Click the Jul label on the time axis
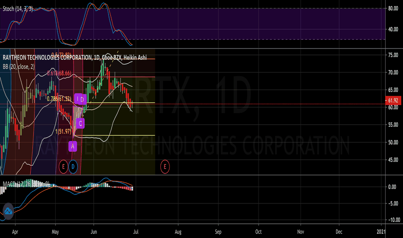Image resolution: width=403 pixels, height=238 pixels. (136, 232)
